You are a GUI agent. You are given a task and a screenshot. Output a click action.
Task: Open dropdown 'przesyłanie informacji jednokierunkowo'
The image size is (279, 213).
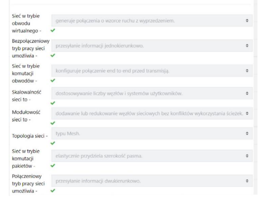point(152,46)
